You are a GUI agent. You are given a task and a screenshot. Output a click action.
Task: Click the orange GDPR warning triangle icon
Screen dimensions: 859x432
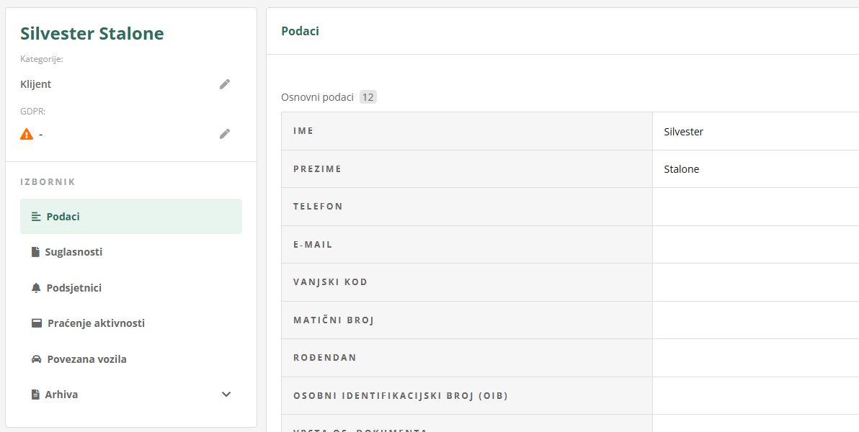[x=27, y=134]
